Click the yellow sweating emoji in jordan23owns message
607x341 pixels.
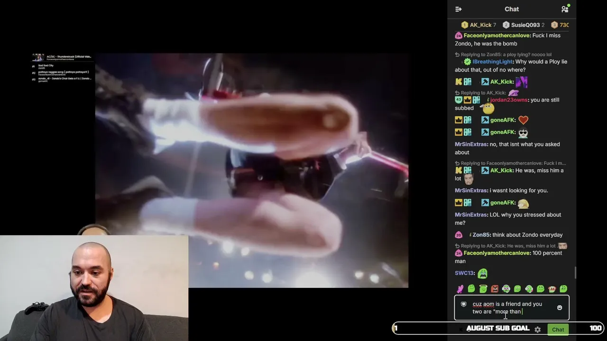click(488, 109)
